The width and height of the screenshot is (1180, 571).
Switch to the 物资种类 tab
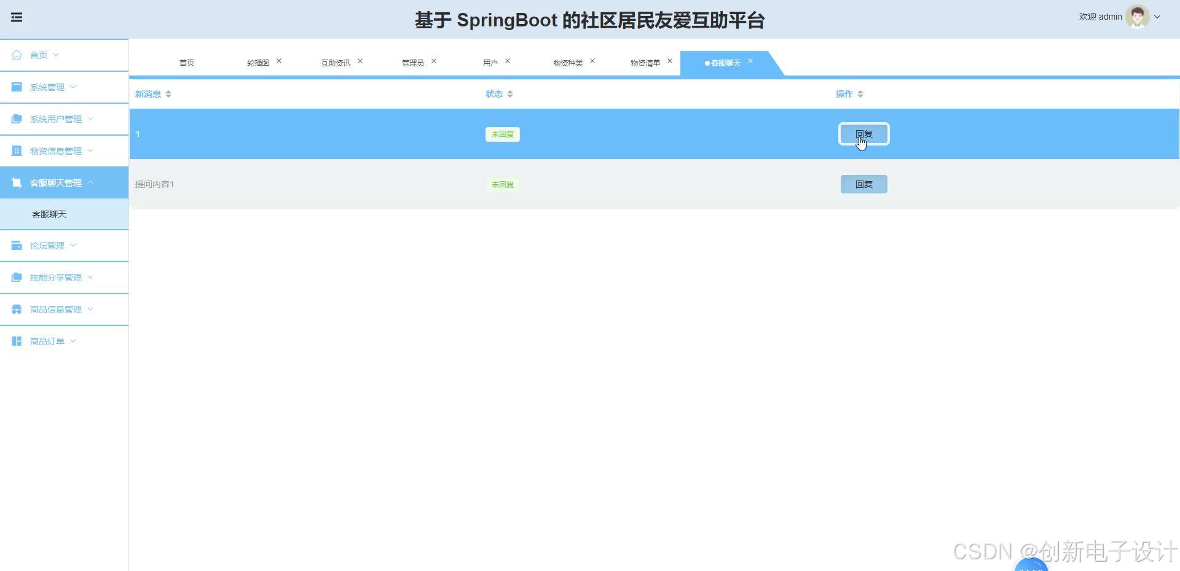pos(568,63)
